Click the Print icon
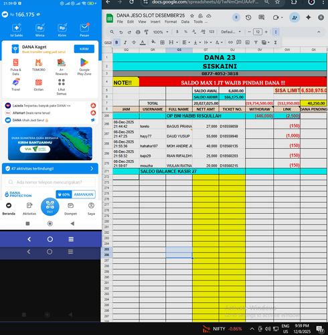 click(x=138, y=32)
